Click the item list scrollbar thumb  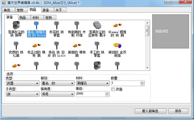pyautogui.click(x=147, y=30)
